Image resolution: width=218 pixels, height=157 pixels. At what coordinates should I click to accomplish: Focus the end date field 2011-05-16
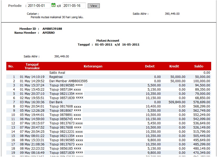point(74,6)
